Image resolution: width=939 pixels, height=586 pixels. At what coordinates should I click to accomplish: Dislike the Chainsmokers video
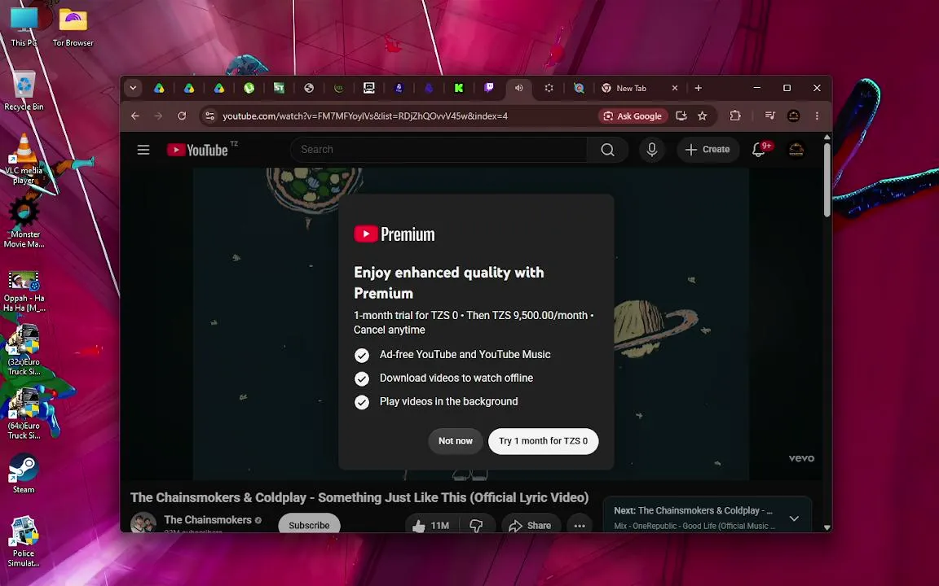point(477,525)
